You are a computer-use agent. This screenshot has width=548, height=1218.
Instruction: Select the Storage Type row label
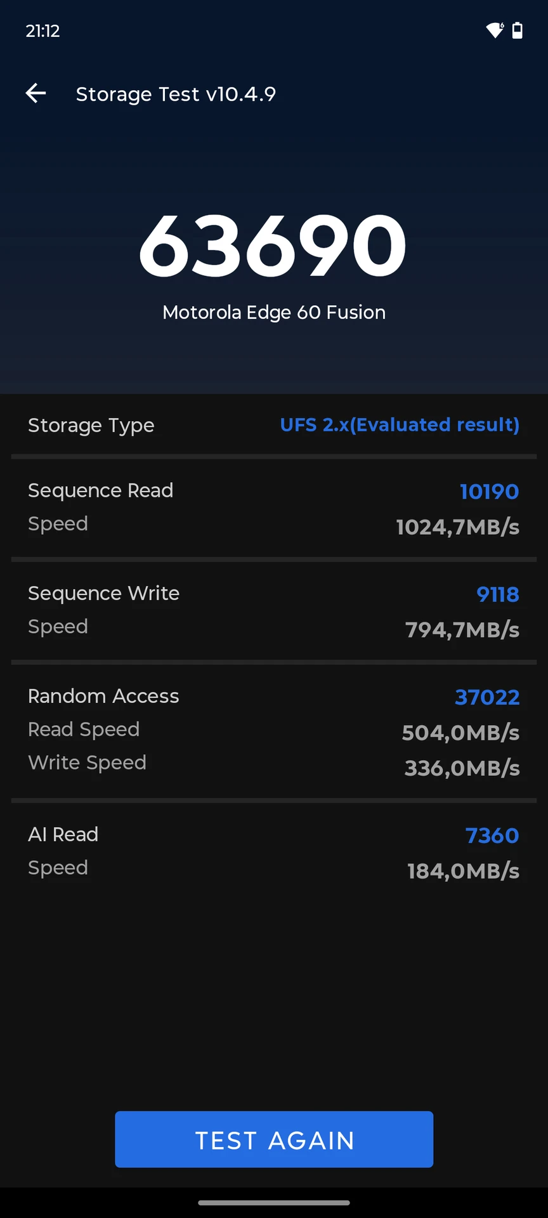point(91,425)
